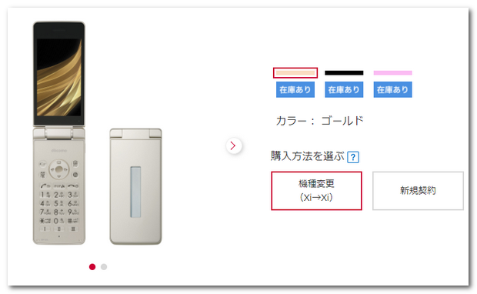Click the help question mark icon
This screenshot has height=294, width=477.
pyautogui.click(x=353, y=157)
